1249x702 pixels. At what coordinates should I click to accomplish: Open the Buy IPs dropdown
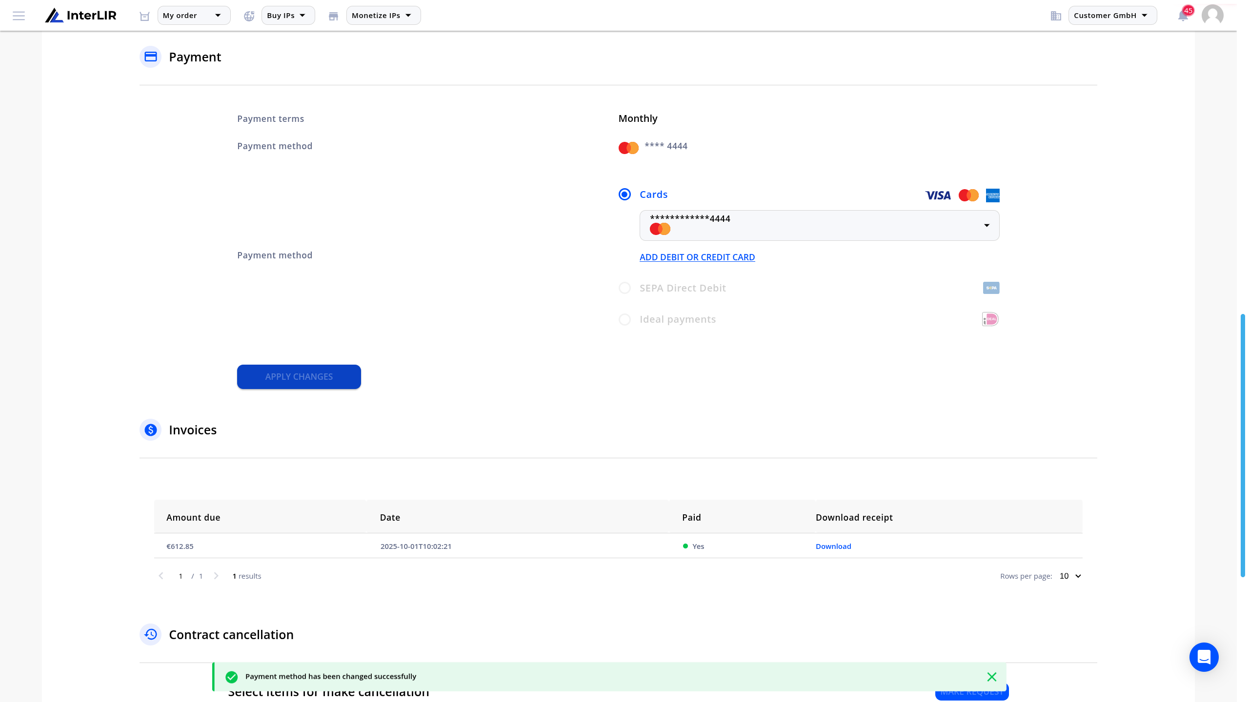pyautogui.click(x=288, y=16)
